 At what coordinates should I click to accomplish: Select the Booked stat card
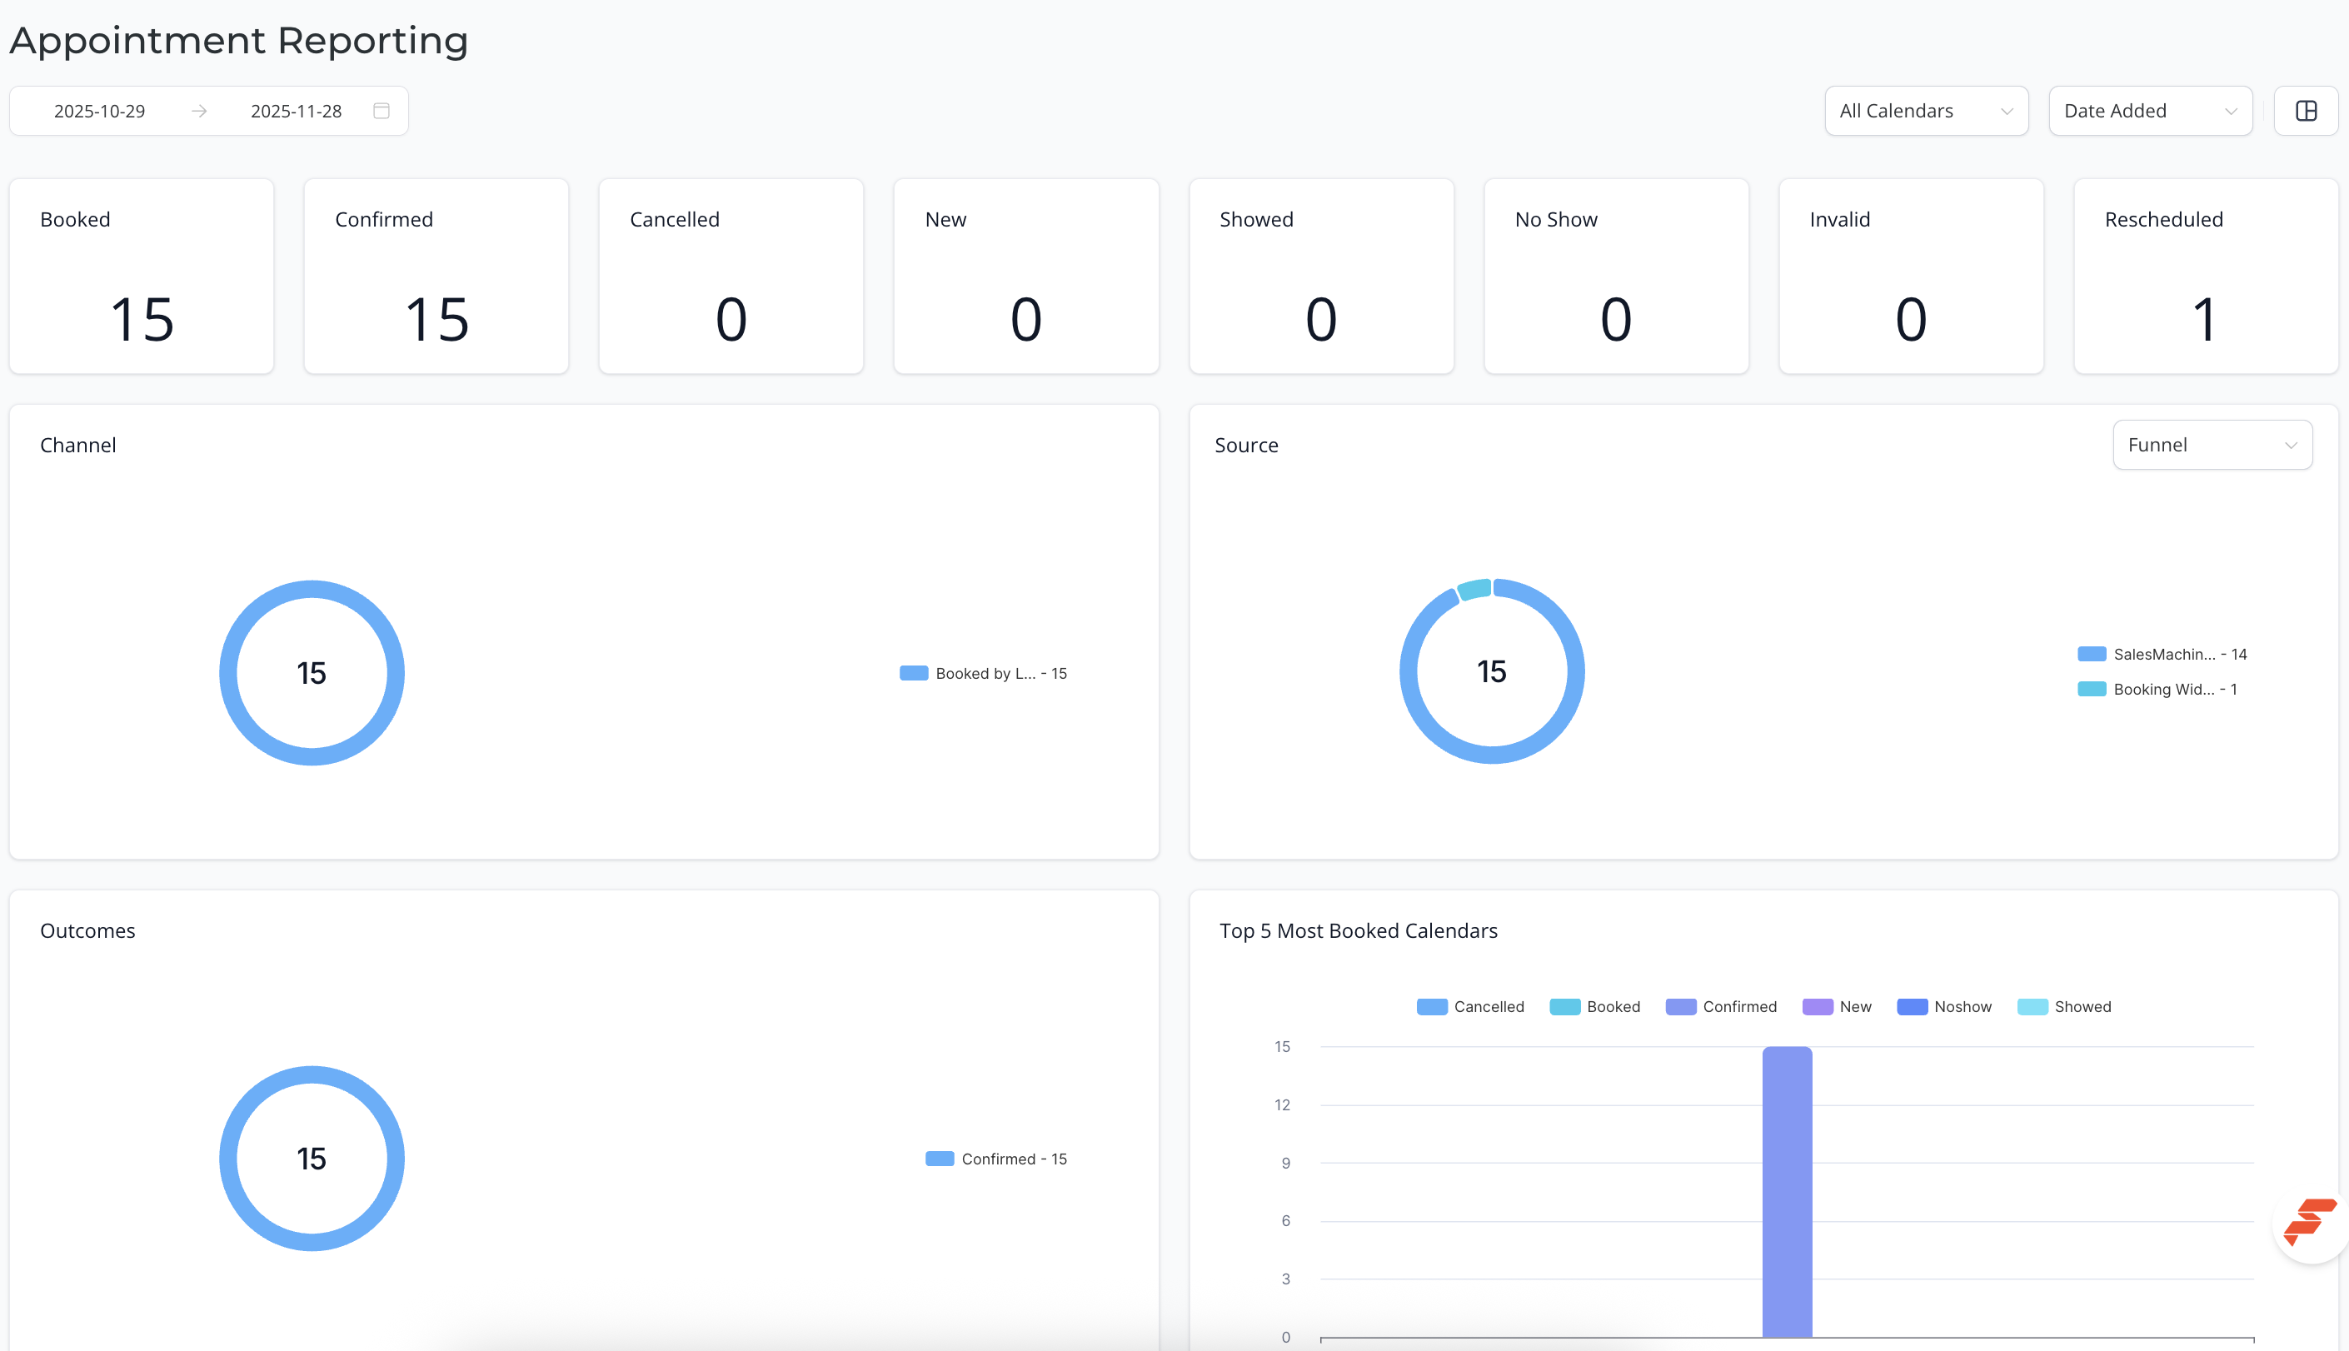pyautogui.click(x=142, y=277)
